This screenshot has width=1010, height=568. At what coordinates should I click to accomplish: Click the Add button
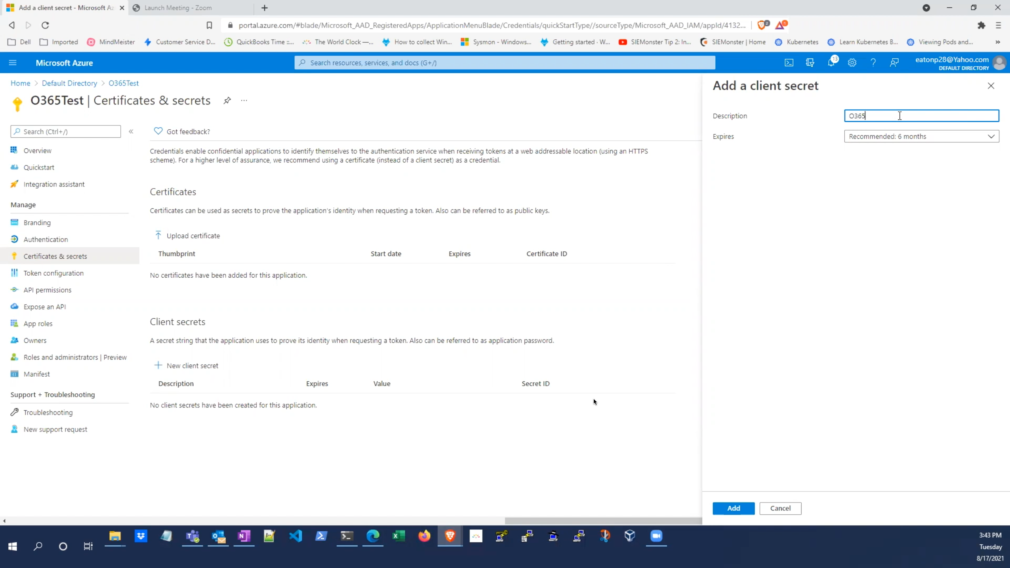[733, 508]
